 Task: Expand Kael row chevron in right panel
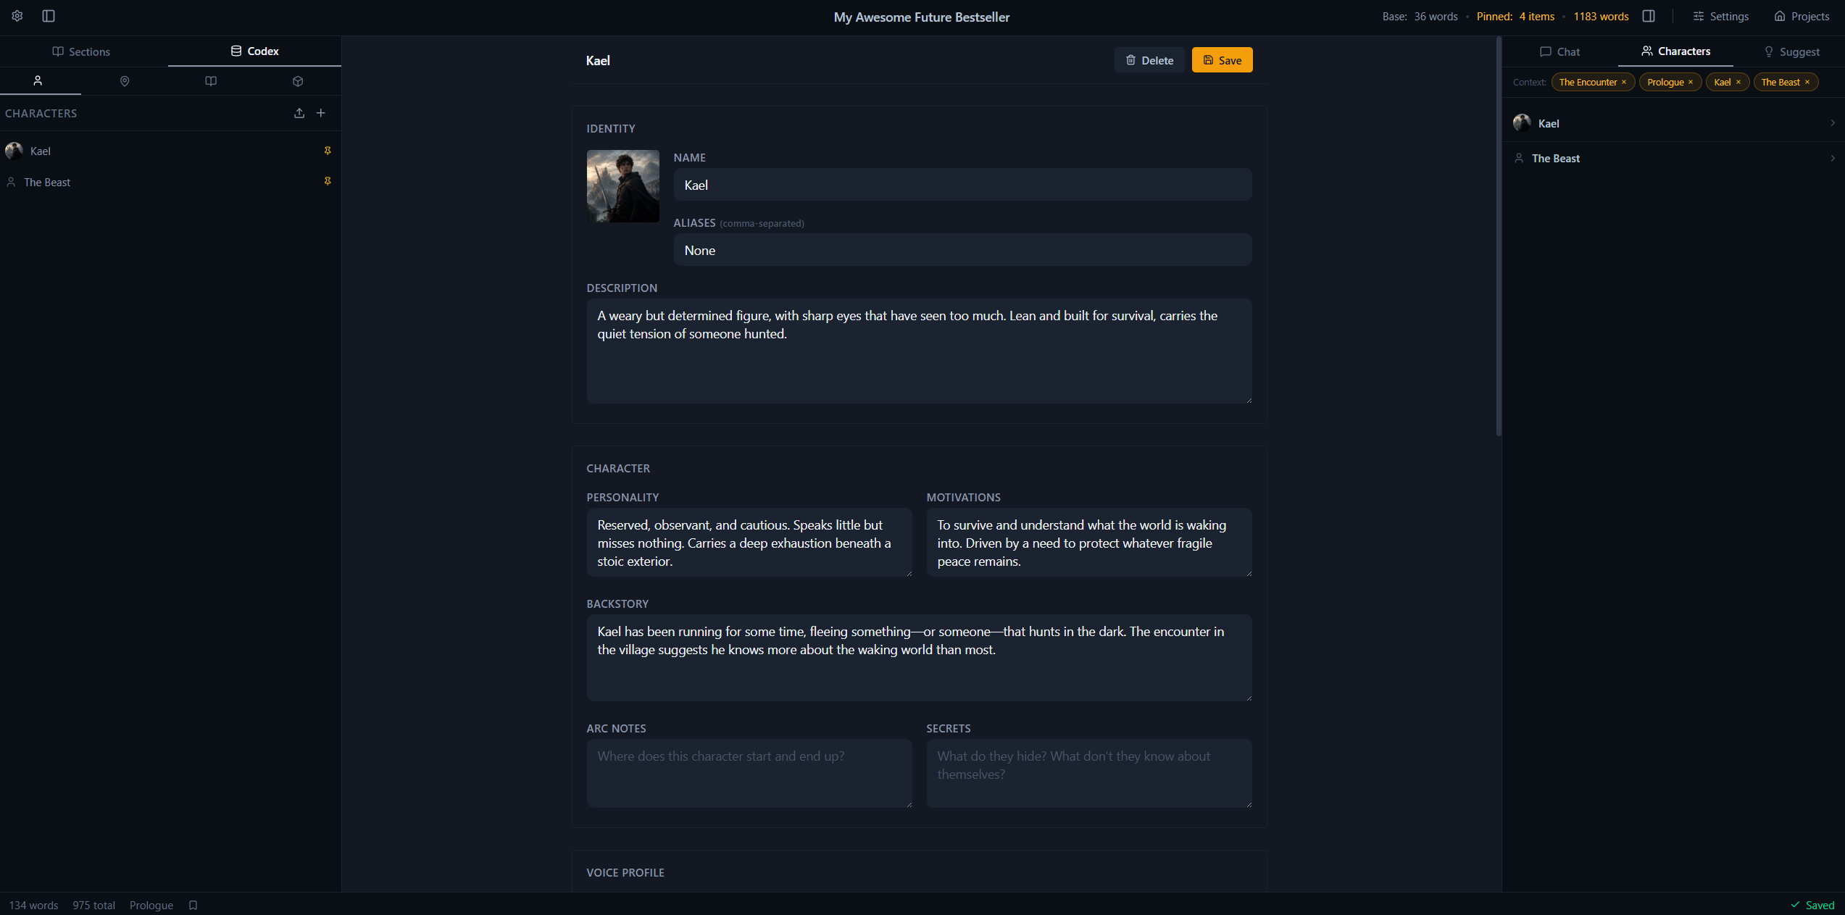[x=1833, y=123]
